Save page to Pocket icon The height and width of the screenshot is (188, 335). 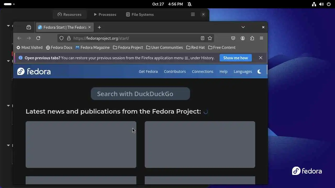point(233,38)
